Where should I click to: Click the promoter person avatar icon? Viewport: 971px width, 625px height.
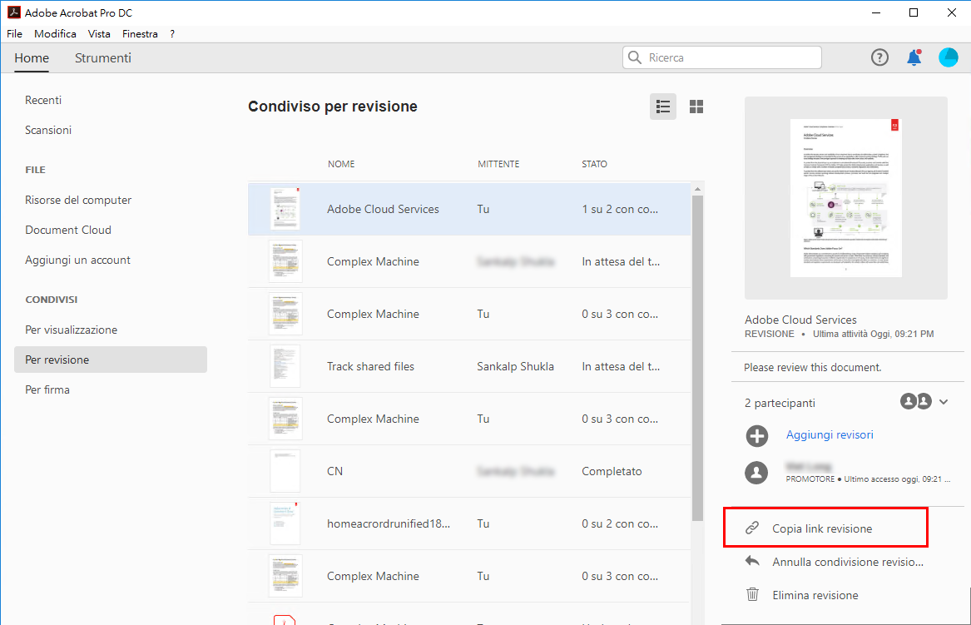[756, 473]
